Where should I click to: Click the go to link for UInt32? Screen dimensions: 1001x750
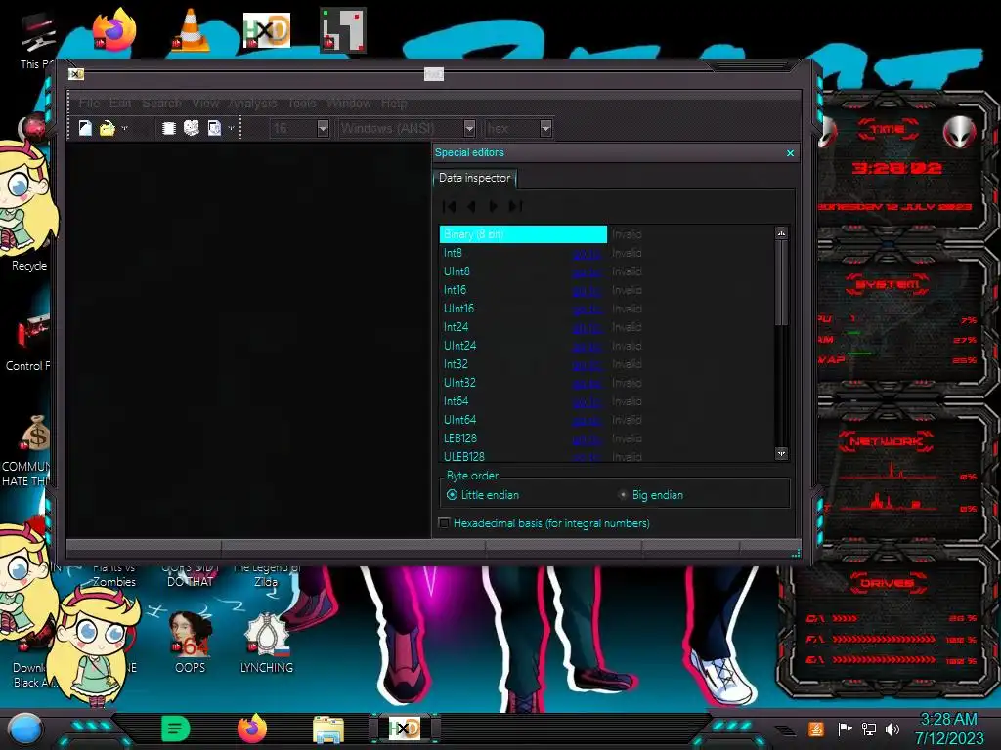[587, 383]
